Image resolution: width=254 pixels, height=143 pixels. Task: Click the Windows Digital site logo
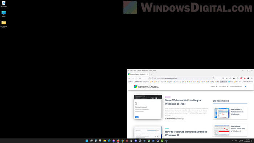146,87
